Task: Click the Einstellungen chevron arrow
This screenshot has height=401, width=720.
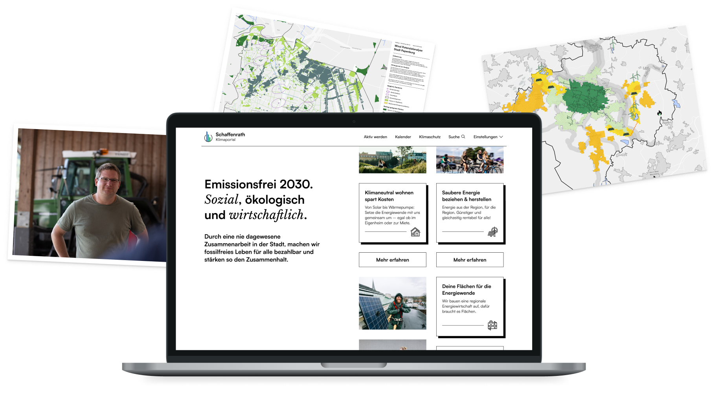Action: pos(501,137)
